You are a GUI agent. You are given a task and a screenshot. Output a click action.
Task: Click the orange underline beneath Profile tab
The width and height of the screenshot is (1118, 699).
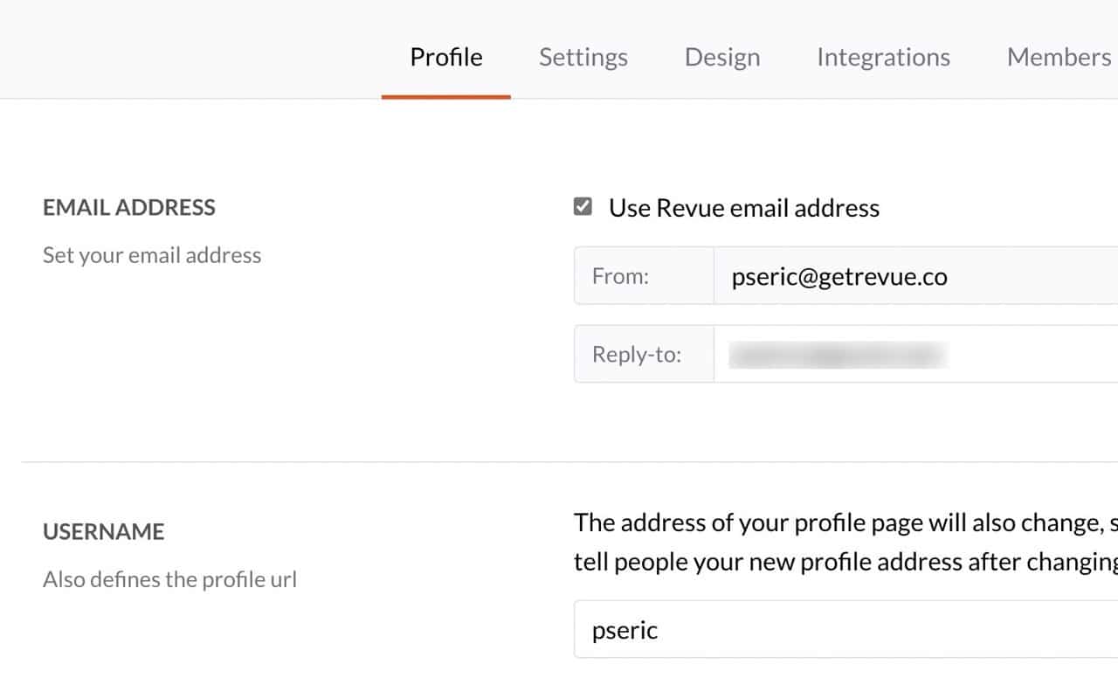pos(446,96)
